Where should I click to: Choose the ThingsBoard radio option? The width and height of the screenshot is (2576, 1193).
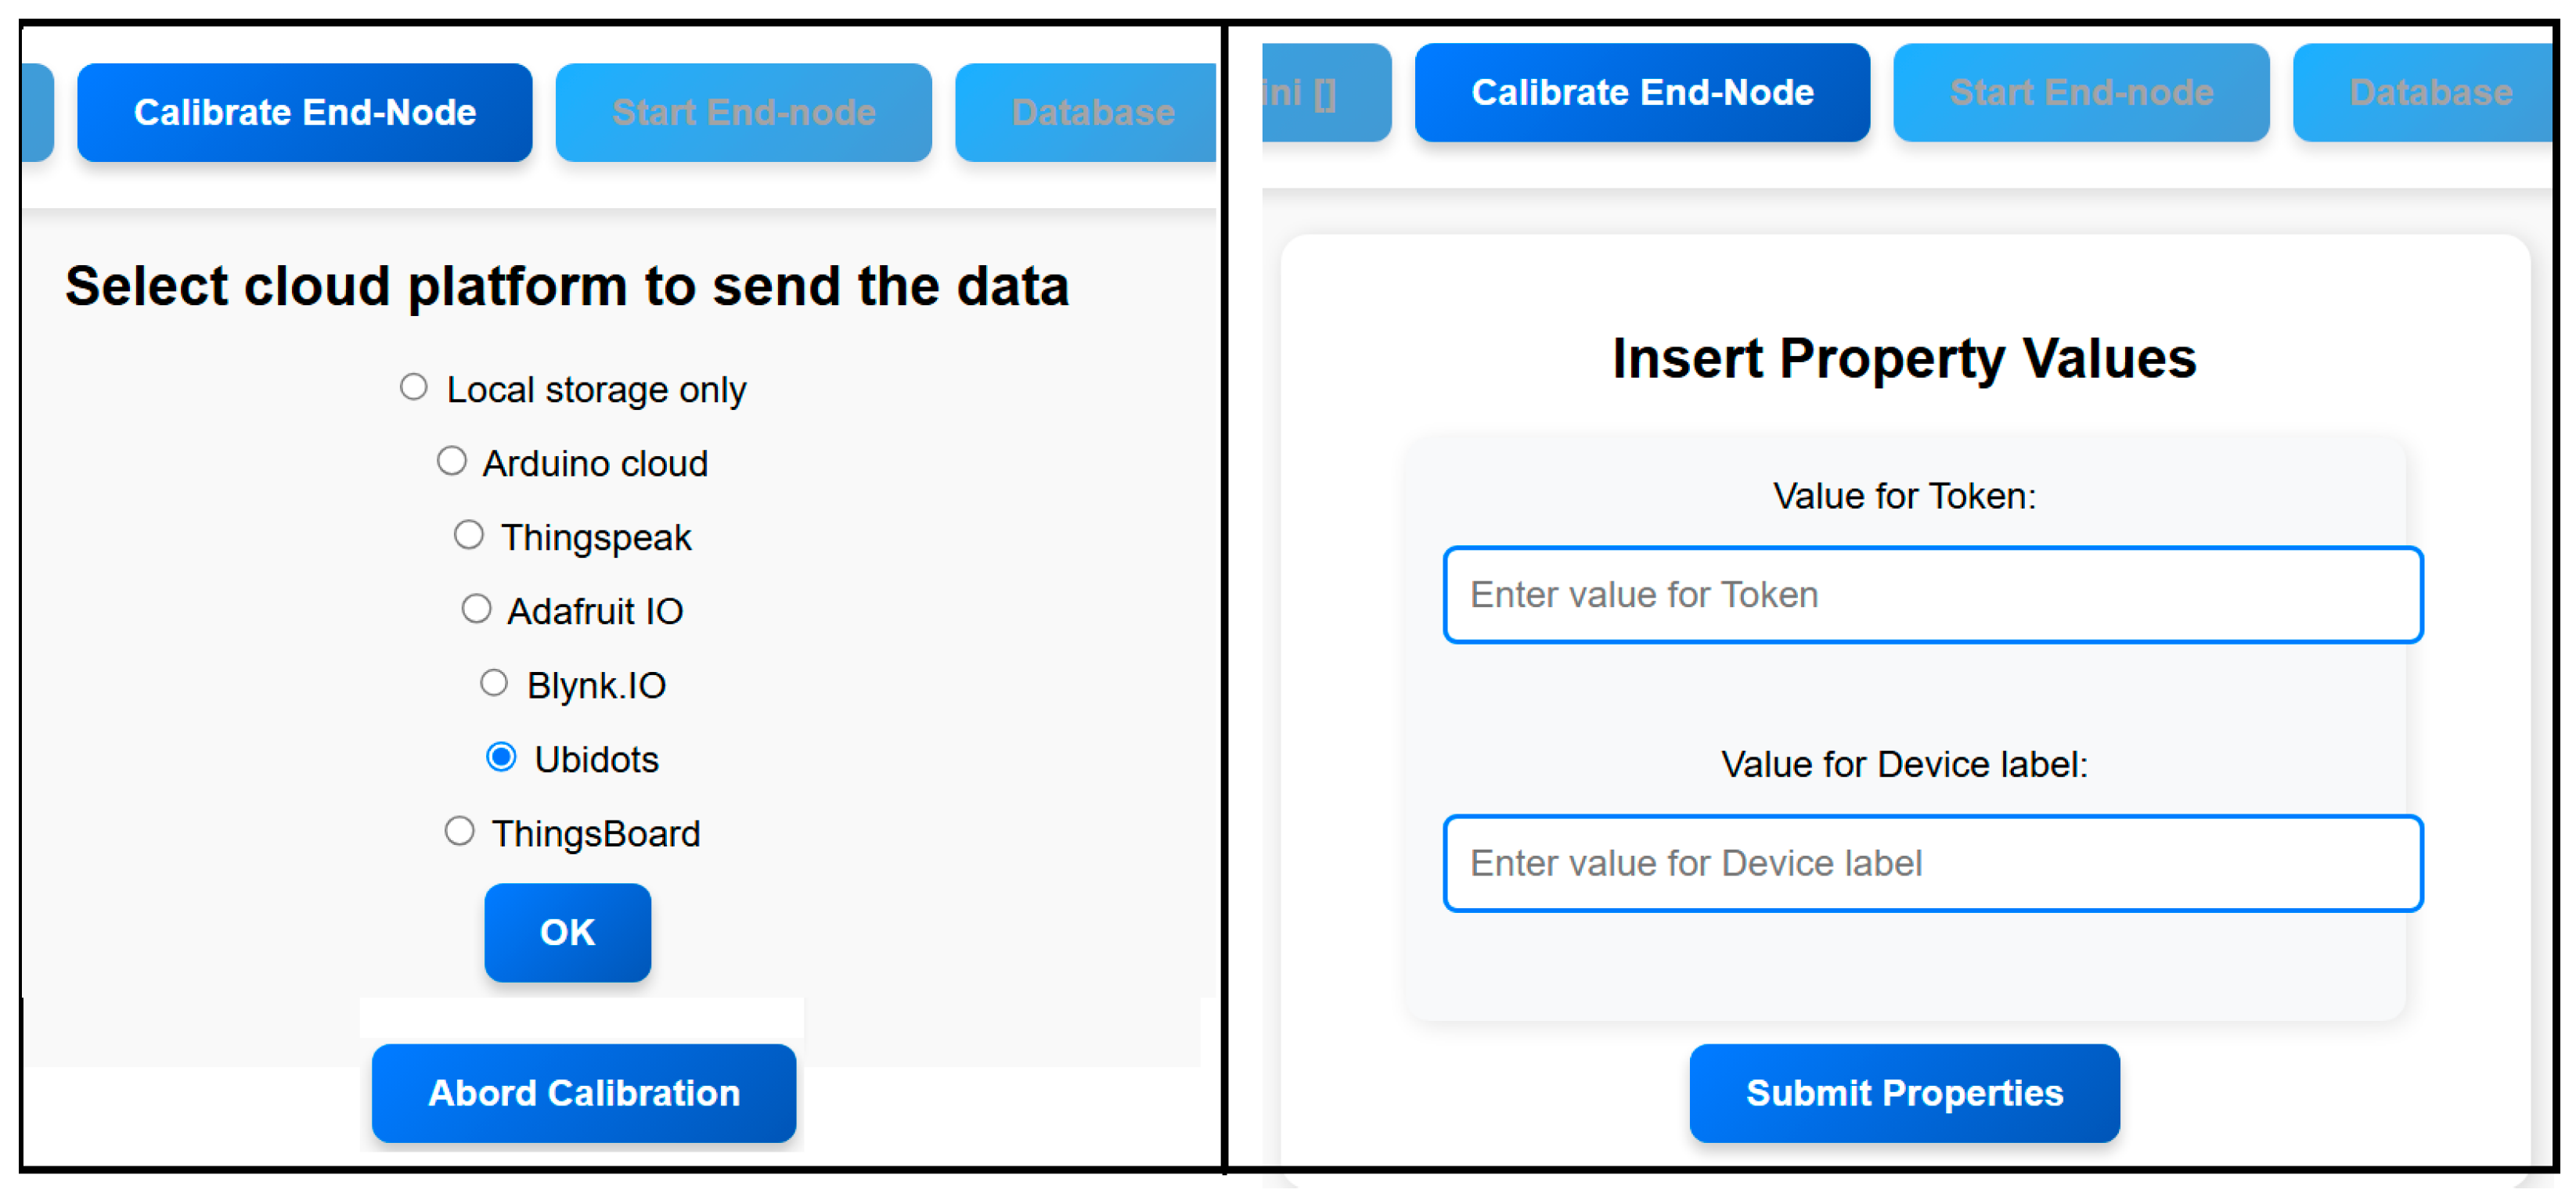[x=460, y=832]
